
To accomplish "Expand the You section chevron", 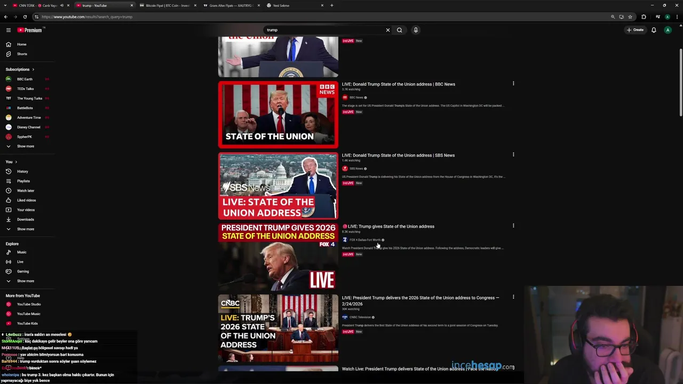I will (16, 162).
